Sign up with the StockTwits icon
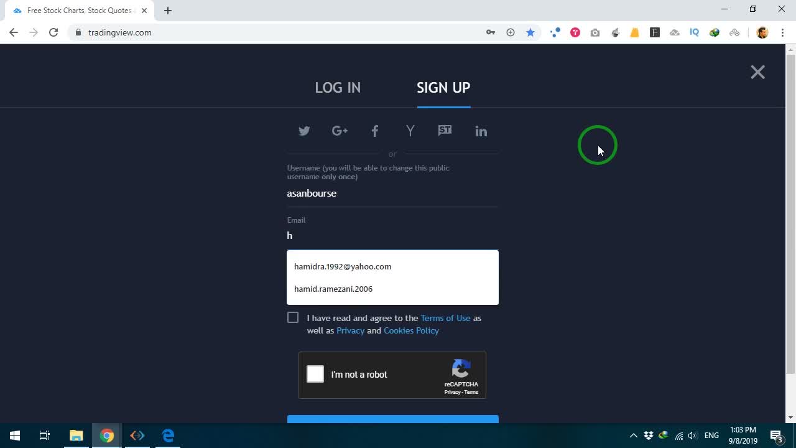The height and width of the screenshot is (448, 796). [x=445, y=131]
